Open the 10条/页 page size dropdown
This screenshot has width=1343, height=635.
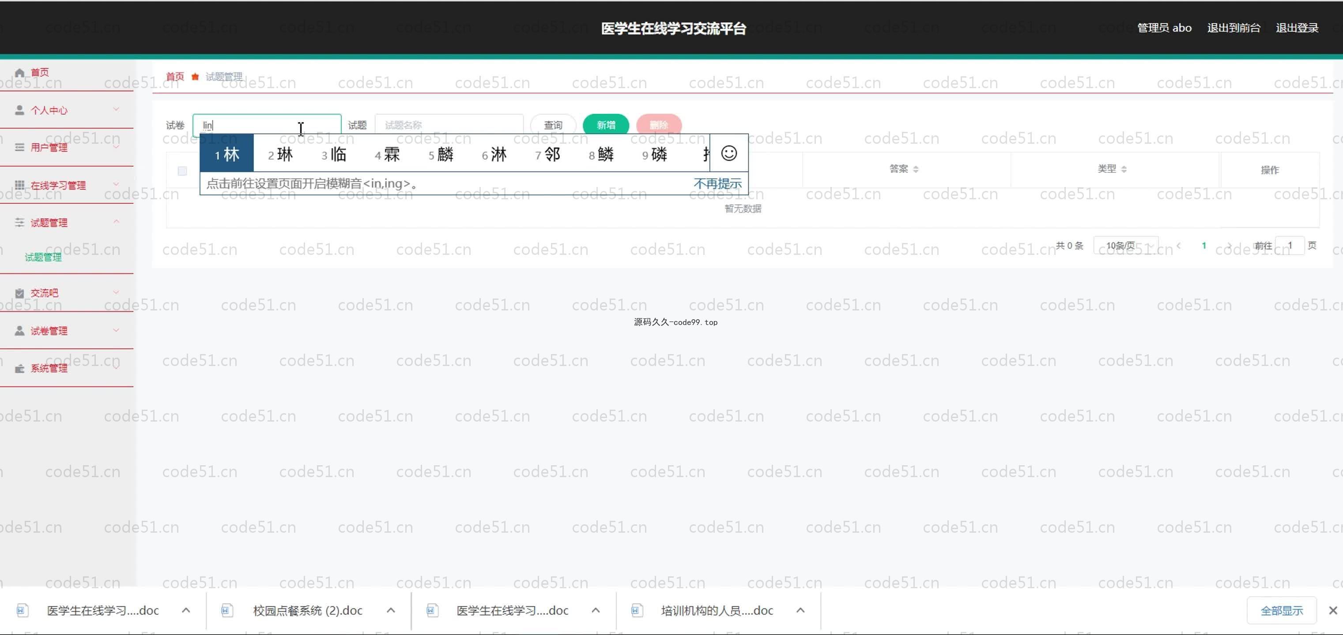click(x=1126, y=245)
